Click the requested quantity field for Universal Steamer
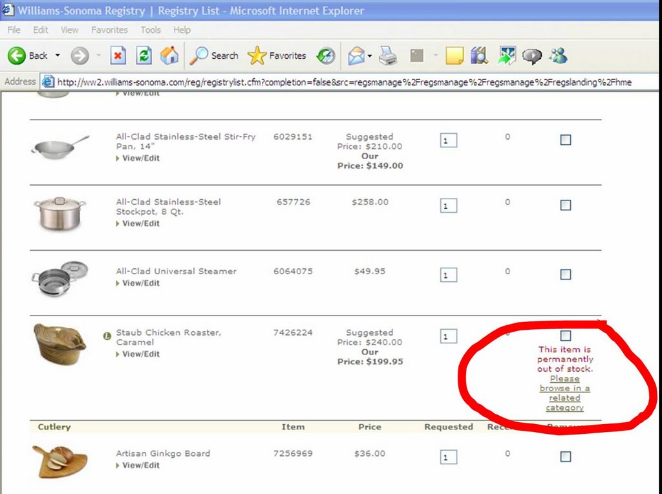Image resolution: width=662 pixels, height=494 pixels. pos(449,275)
